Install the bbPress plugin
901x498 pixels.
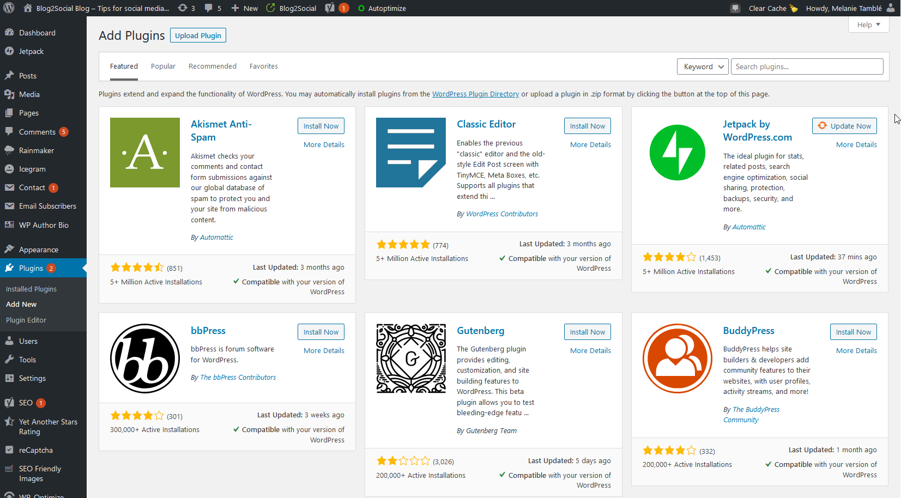click(x=321, y=332)
